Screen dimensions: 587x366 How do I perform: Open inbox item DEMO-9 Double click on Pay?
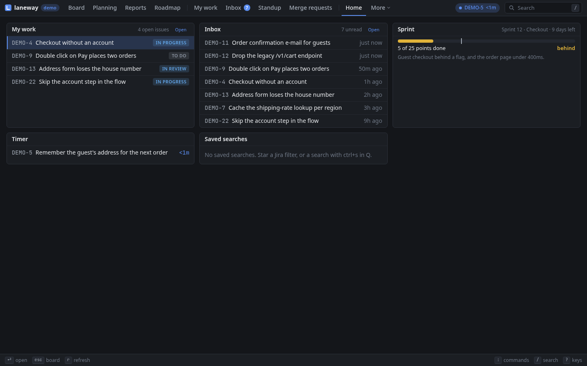coord(293,69)
